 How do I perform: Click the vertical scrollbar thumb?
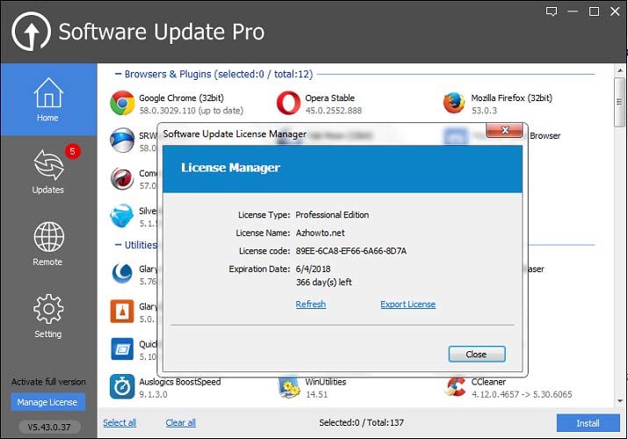click(619, 102)
